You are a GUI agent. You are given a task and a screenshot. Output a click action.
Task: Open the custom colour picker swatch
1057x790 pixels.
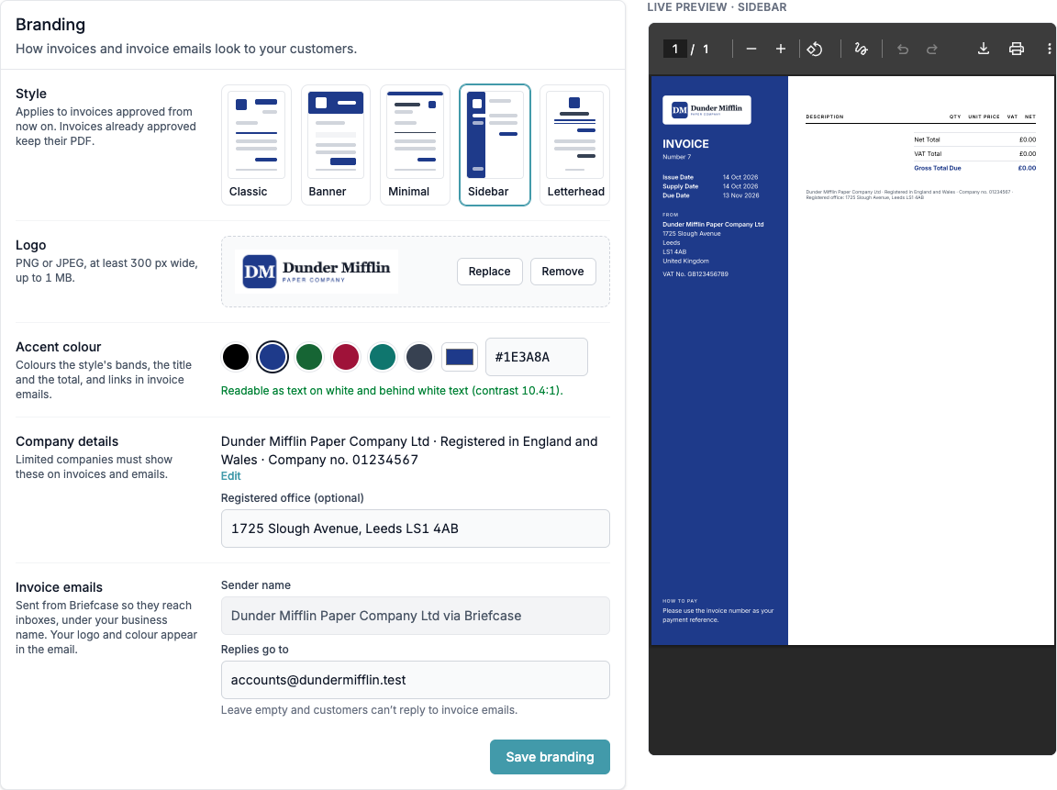[460, 357]
